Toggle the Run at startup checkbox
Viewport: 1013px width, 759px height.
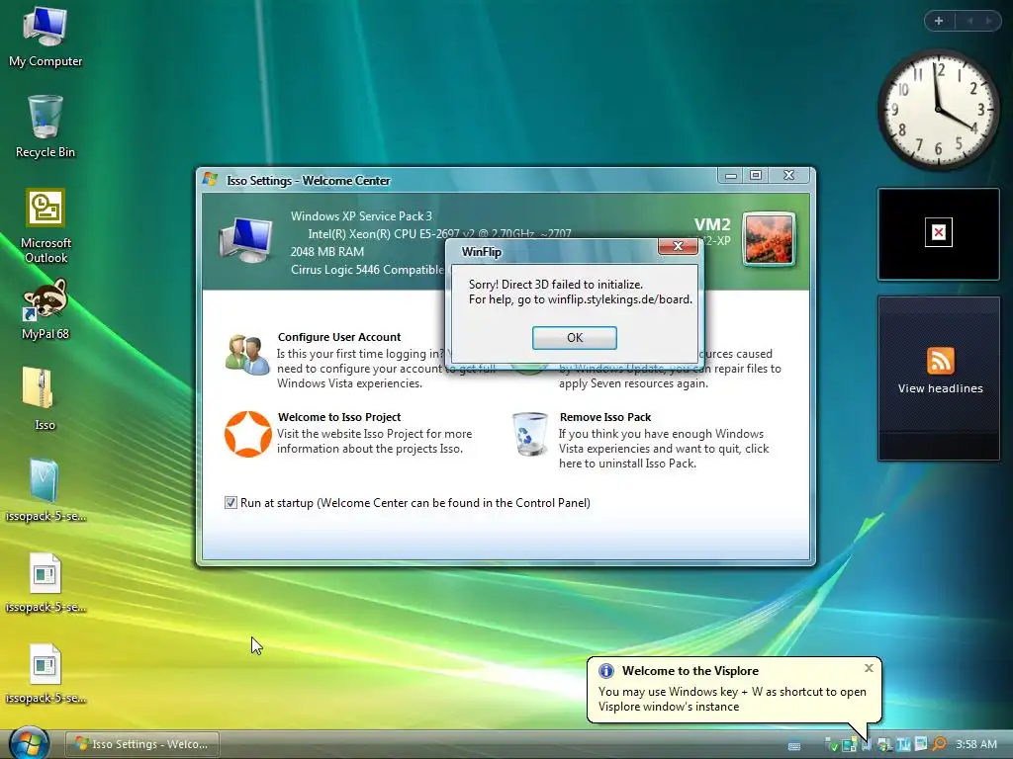pyautogui.click(x=230, y=503)
